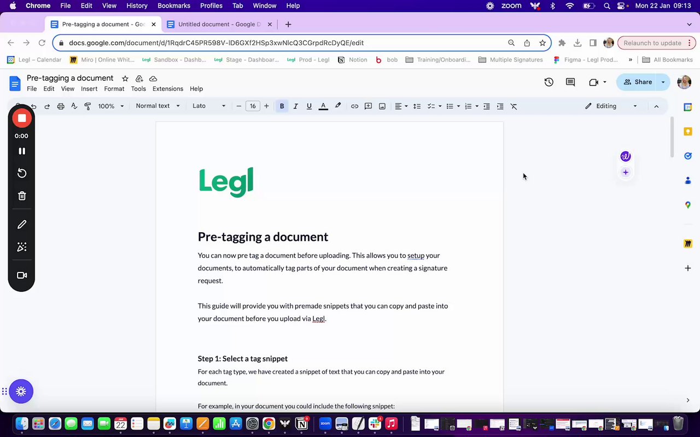Screen dimensions: 700x437
Task: Toggle bold formatting
Action: [282, 106]
